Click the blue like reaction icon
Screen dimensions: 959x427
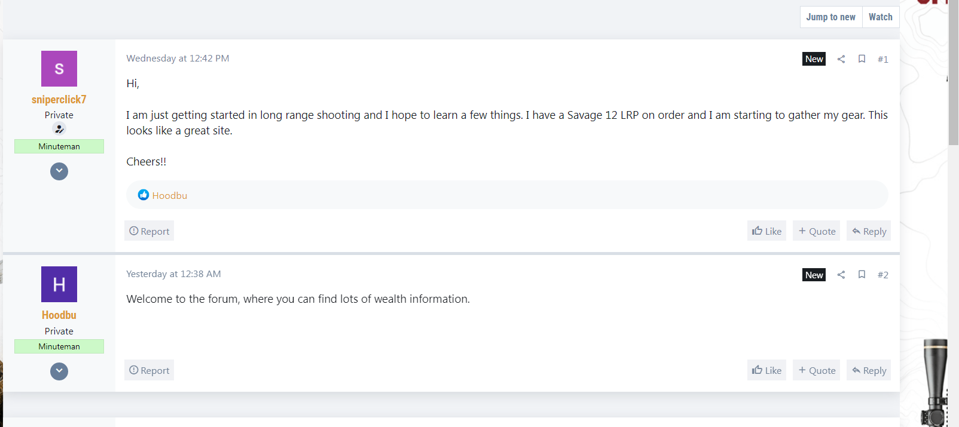coord(143,195)
